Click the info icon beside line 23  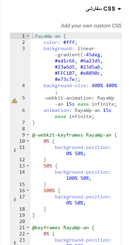click(15, 243)
